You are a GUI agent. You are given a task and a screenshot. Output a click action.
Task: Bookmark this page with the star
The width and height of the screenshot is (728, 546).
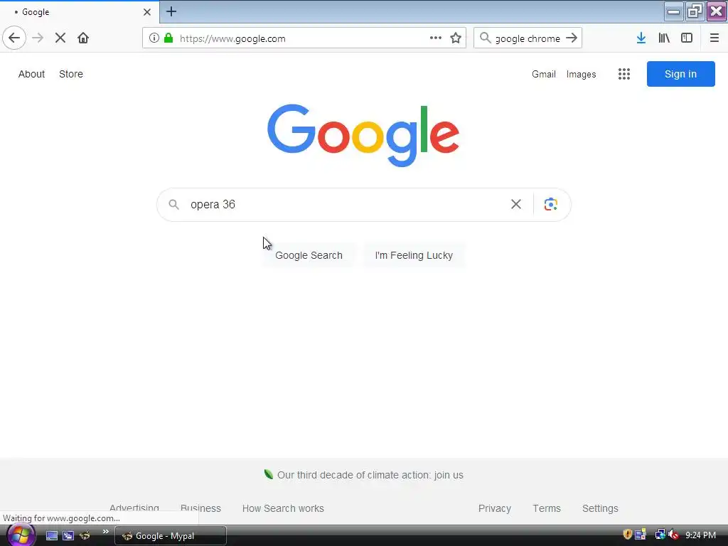tap(456, 38)
